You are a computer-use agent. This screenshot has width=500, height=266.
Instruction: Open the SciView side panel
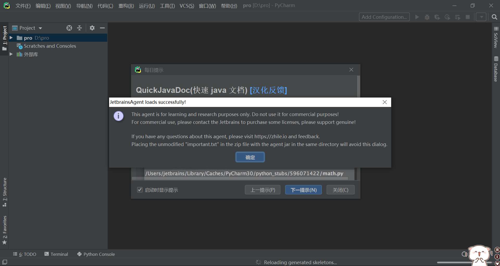[496, 37]
